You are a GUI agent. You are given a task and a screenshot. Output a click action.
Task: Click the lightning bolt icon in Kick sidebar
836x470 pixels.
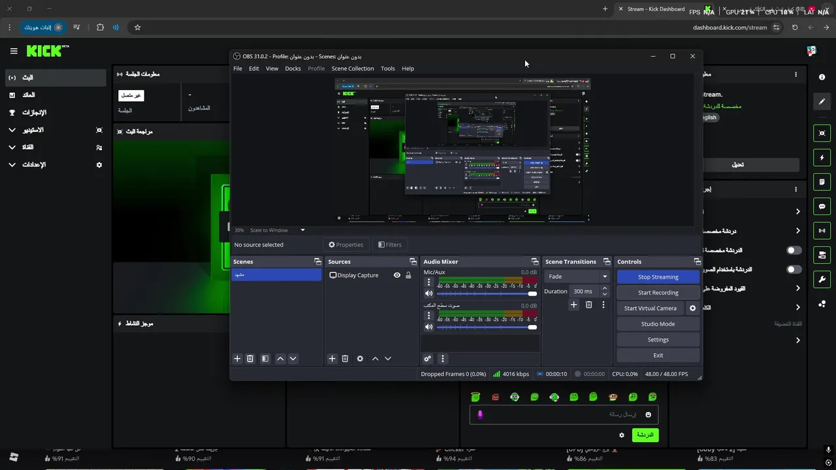tap(822, 158)
